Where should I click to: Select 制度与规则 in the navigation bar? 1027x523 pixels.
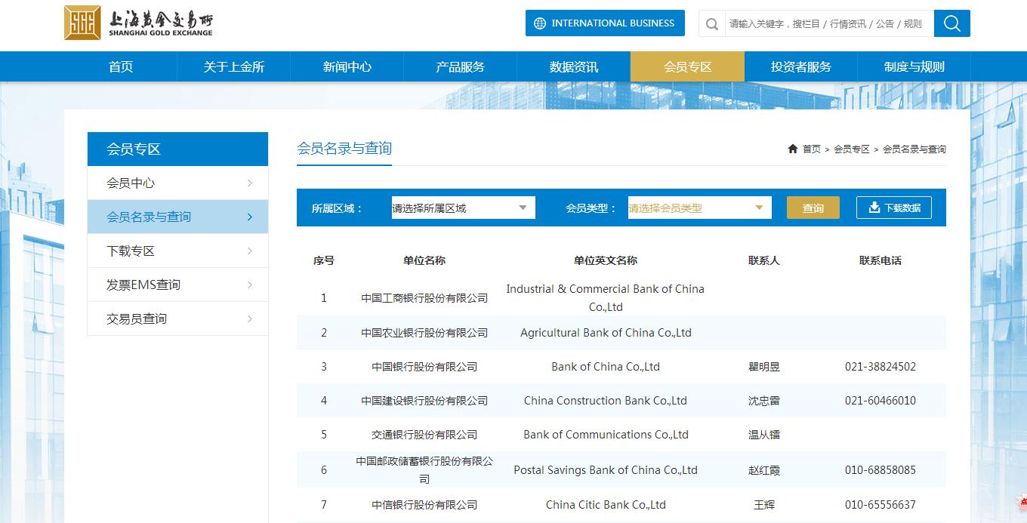pos(914,66)
